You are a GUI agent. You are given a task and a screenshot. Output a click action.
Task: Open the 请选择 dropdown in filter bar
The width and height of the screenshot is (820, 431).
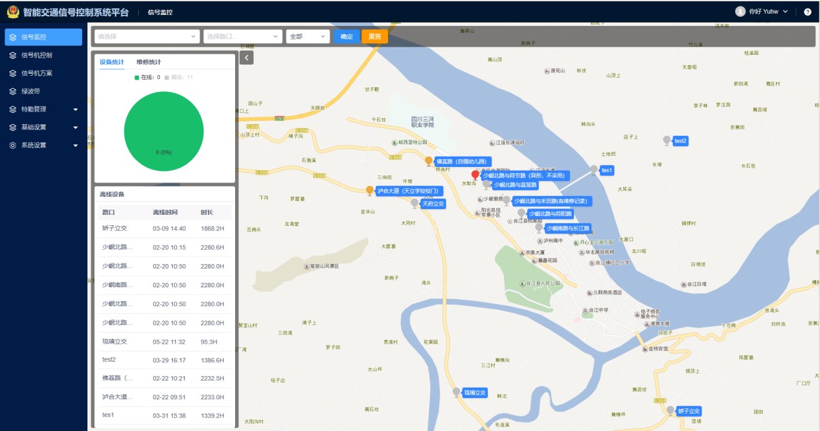[x=146, y=36]
